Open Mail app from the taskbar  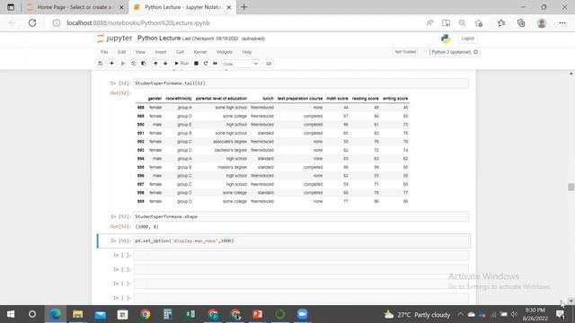(100, 314)
